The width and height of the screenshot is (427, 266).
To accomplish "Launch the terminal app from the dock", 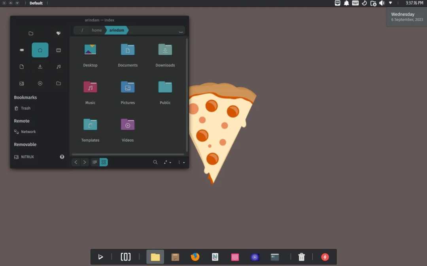I will point(274,257).
